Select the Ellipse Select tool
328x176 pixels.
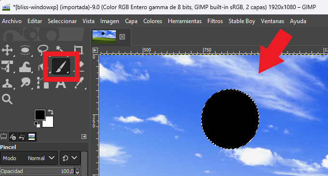(x=25, y=50)
